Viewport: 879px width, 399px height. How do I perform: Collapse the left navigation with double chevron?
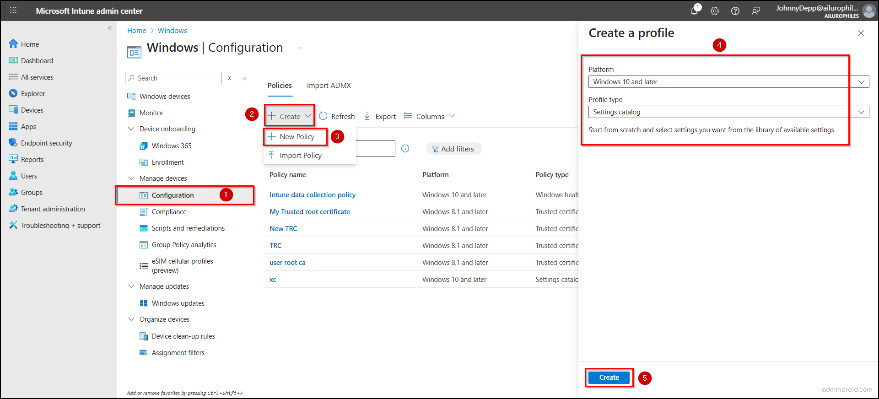(109, 28)
